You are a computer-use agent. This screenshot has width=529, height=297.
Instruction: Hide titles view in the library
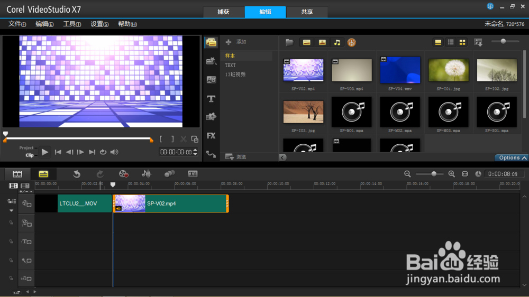(x=438, y=42)
